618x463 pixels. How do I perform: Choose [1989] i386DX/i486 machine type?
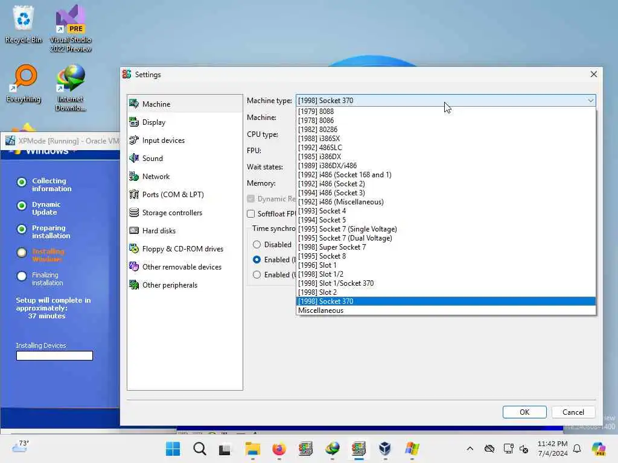pyautogui.click(x=446, y=166)
